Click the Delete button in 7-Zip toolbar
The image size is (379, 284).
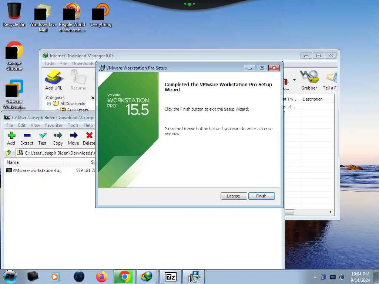(x=89, y=139)
